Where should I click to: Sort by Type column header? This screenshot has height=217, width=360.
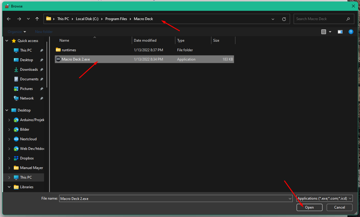click(x=181, y=40)
